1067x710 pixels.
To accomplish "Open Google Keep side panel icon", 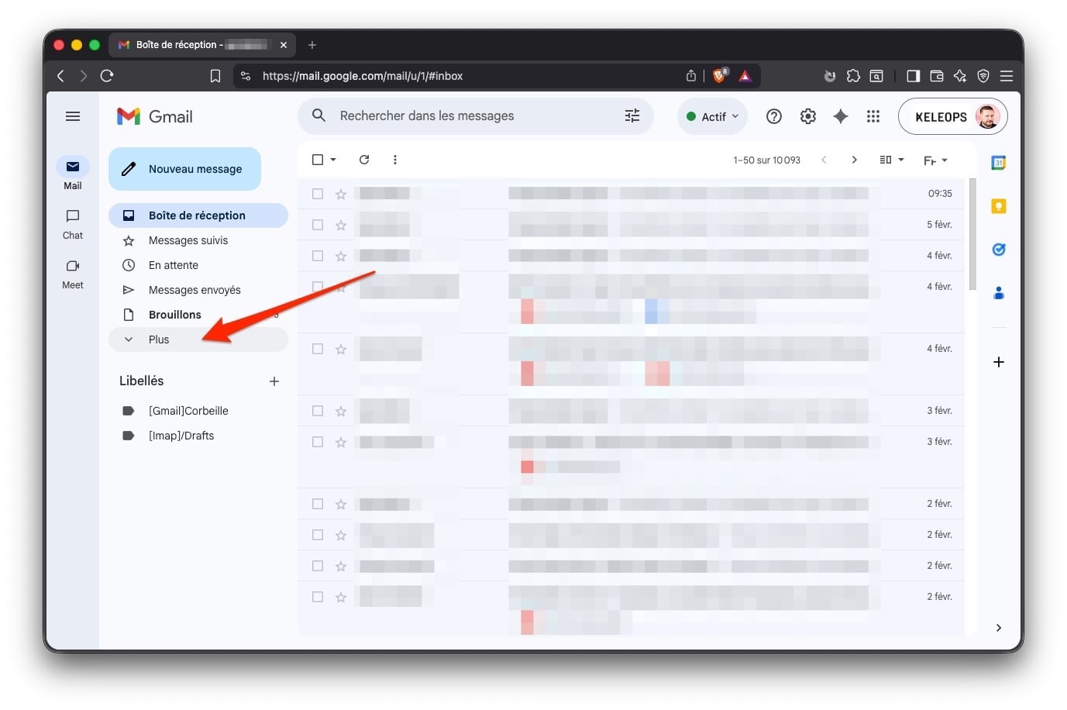I will [x=998, y=206].
